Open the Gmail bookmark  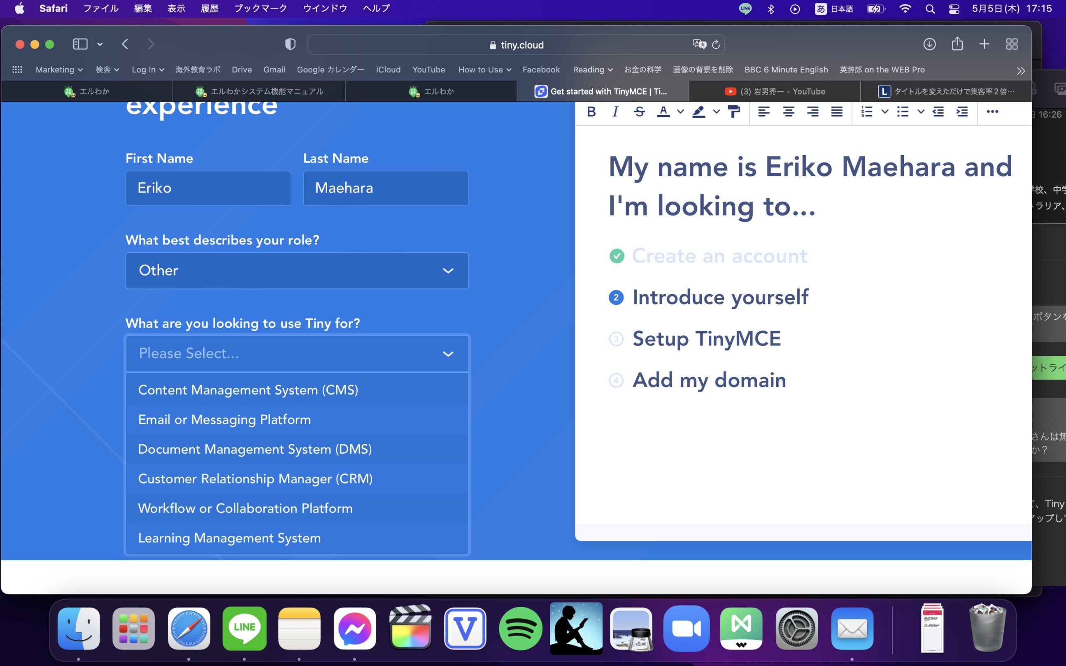coord(274,70)
